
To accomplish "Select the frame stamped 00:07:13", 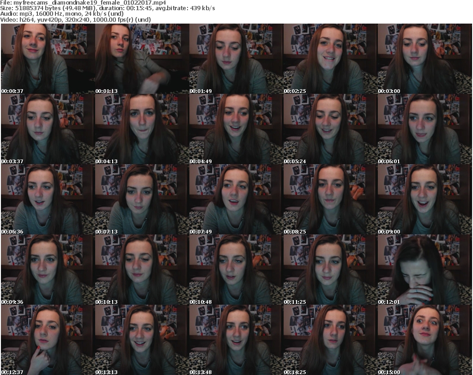I will coord(142,200).
